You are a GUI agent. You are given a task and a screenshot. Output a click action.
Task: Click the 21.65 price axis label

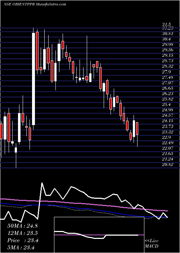167,154
